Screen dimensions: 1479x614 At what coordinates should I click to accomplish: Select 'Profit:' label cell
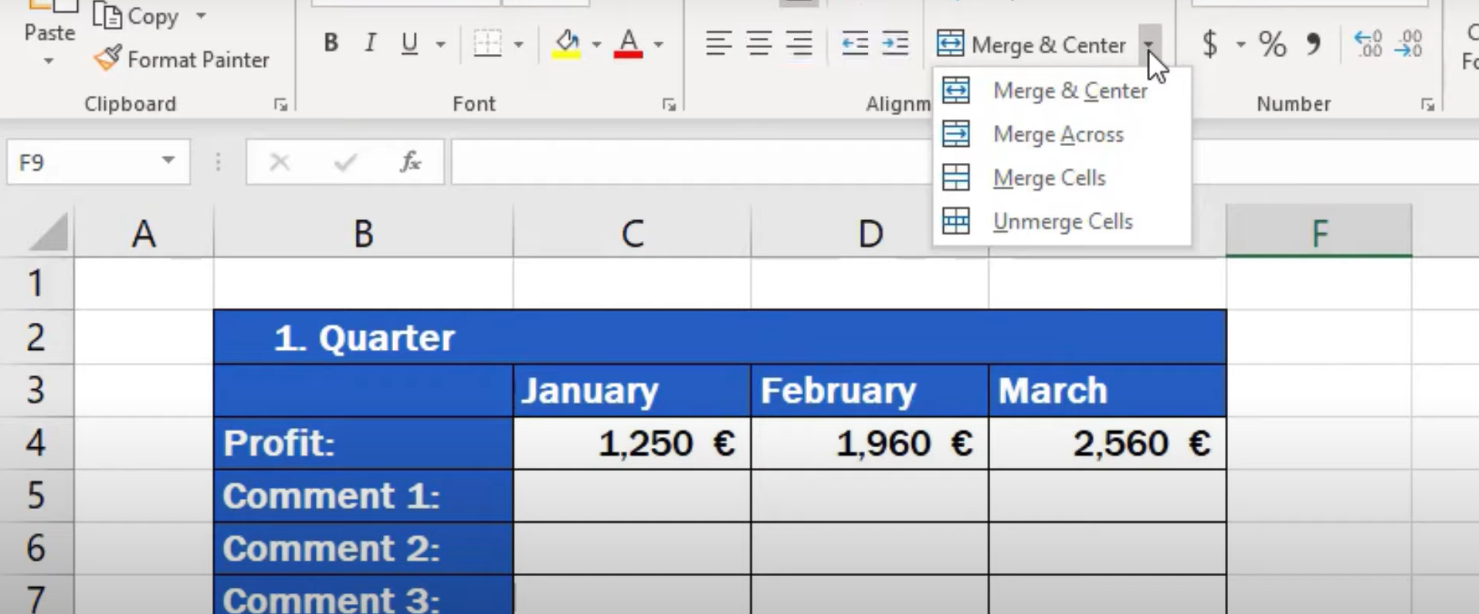[x=363, y=443]
